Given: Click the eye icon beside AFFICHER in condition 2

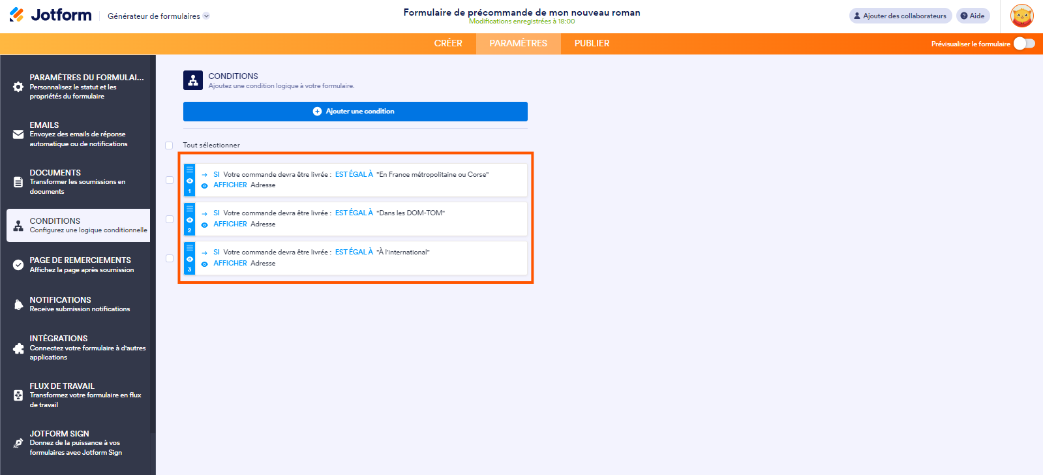Looking at the screenshot, I should (x=204, y=225).
